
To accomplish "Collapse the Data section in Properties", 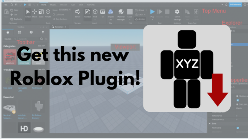I will click(x=210, y=123).
